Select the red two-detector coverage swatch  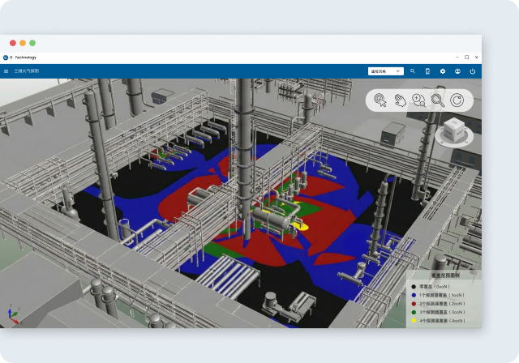coord(414,303)
